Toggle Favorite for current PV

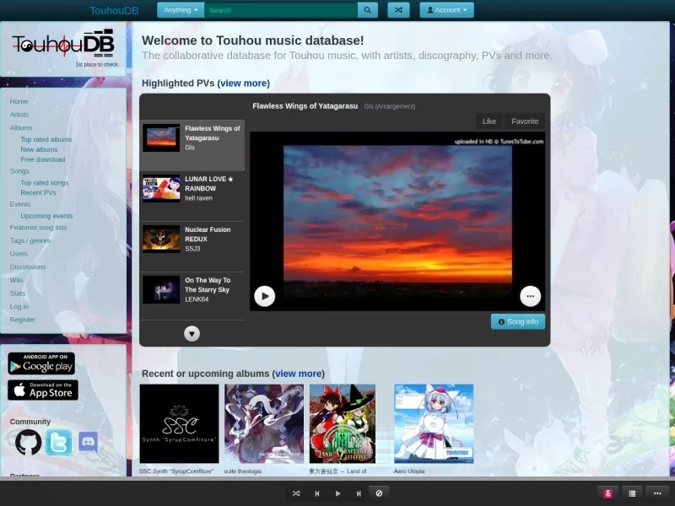point(525,121)
